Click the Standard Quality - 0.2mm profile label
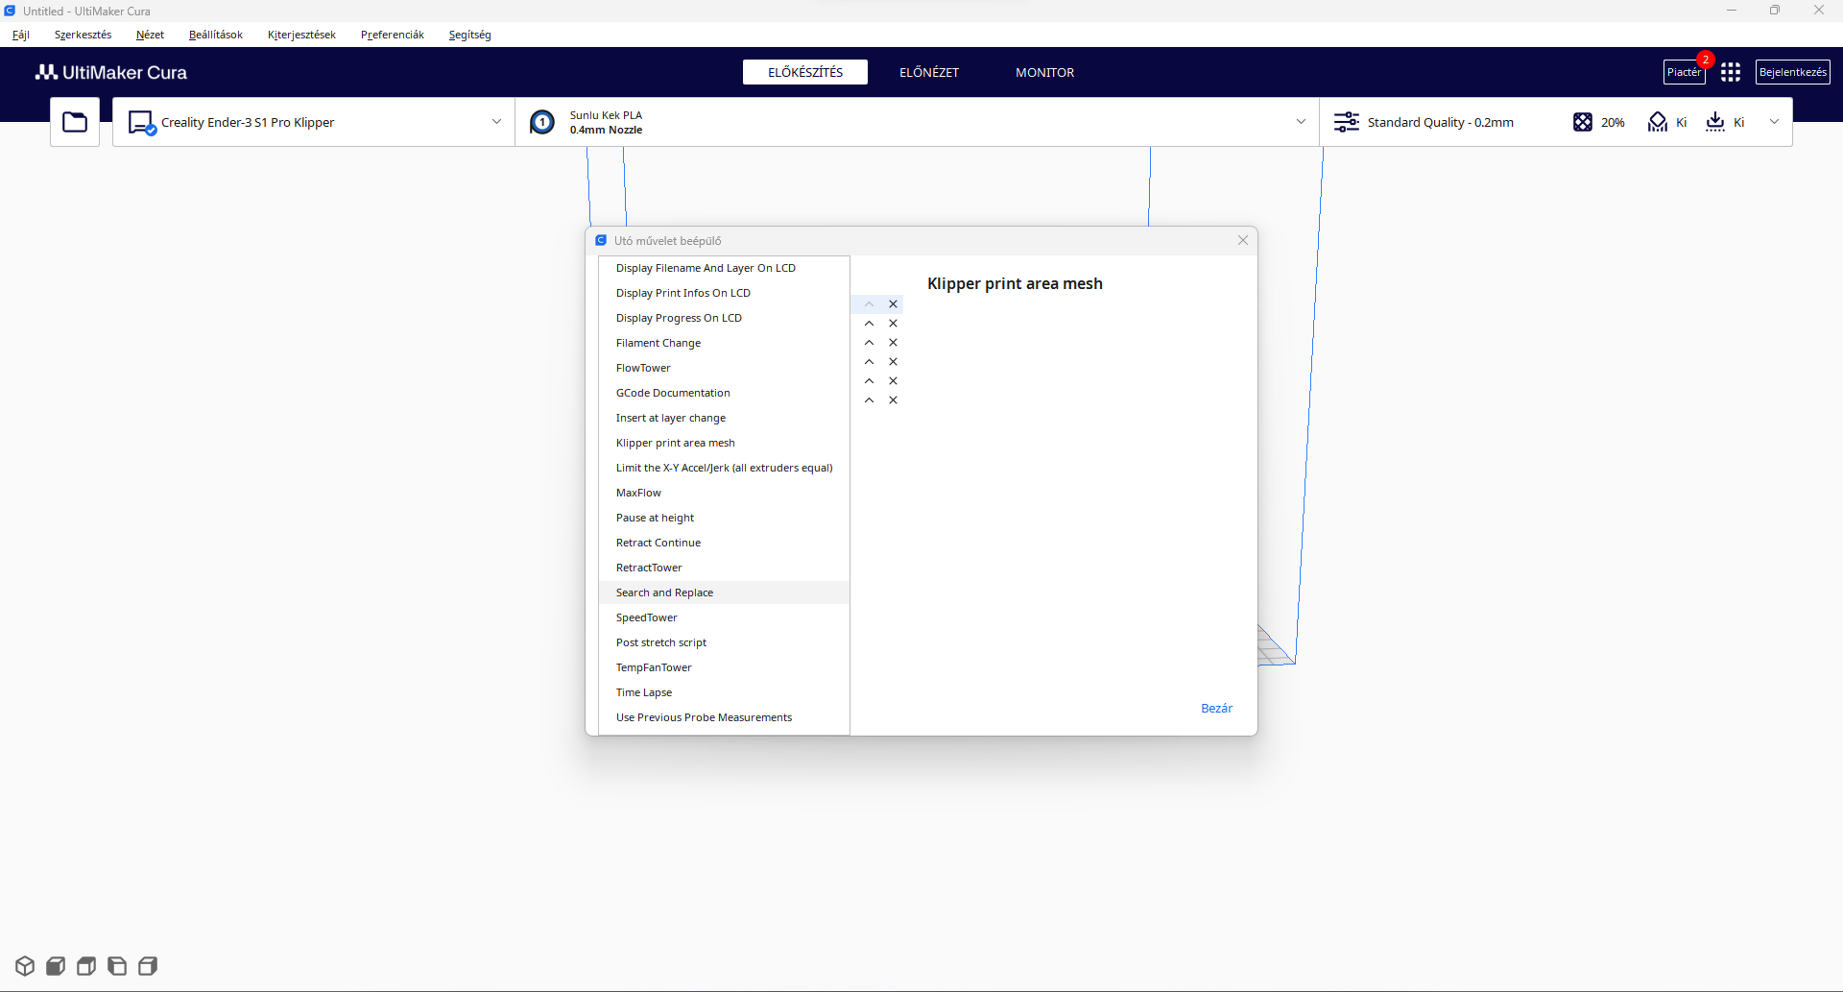Viewport: 1843px width, 992px height. 1441,122
